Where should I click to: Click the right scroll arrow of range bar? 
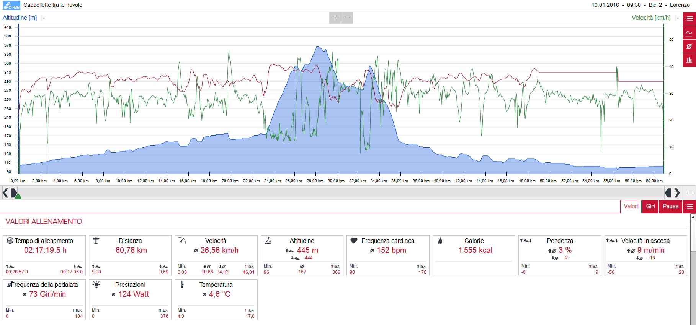[x=677, y=193]
